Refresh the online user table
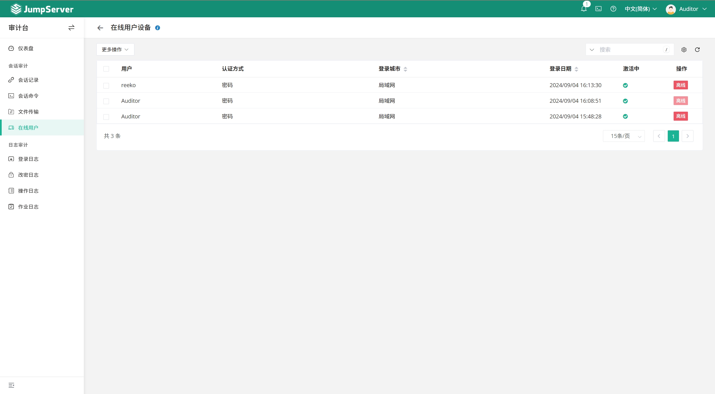715x394 pixels. point(697,50)
